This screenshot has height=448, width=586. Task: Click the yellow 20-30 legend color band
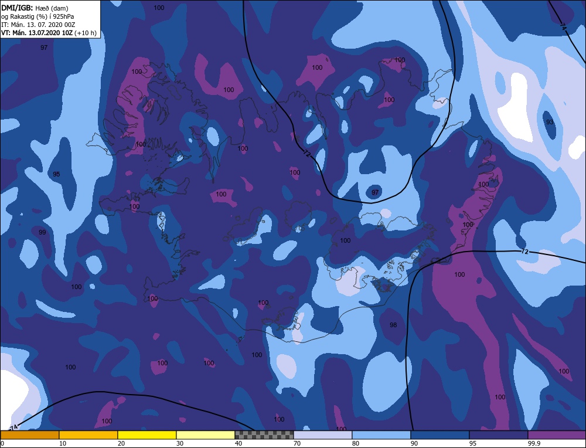coord(147,435)
